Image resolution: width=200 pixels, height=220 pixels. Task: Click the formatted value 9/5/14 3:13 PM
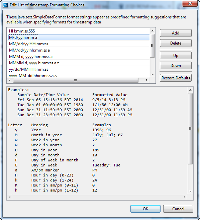tap(109, 100)
